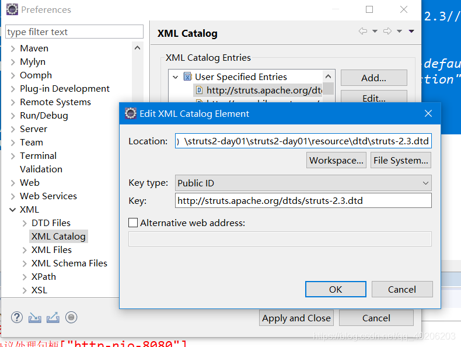The height and width of the screenshot is (347, 461).
Task: Expand the Run/Debug node
Action: click(x=13, y=116)
